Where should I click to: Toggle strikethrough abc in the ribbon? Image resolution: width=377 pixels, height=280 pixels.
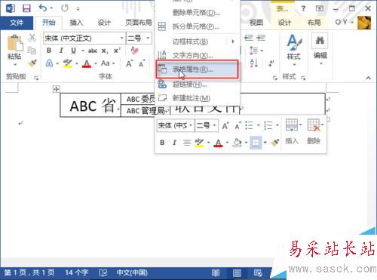coord(93,51)
